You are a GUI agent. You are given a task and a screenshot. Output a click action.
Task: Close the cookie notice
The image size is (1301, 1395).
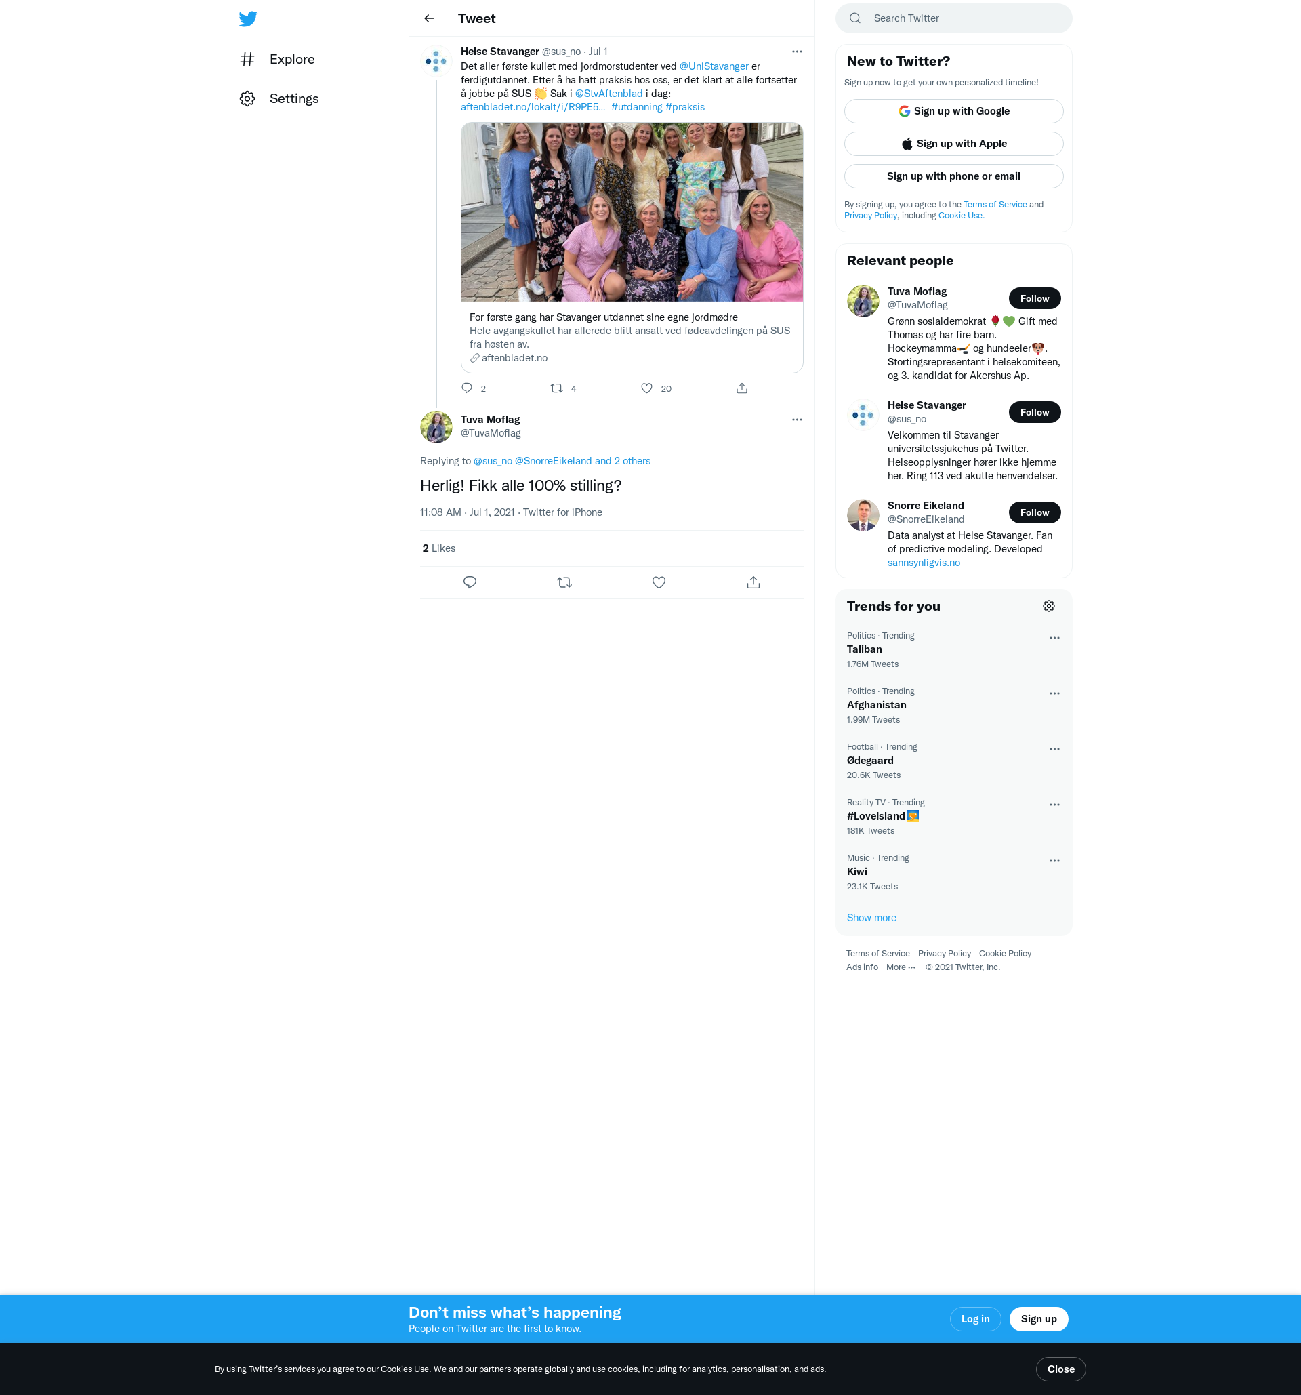tap(1060, 1369)
